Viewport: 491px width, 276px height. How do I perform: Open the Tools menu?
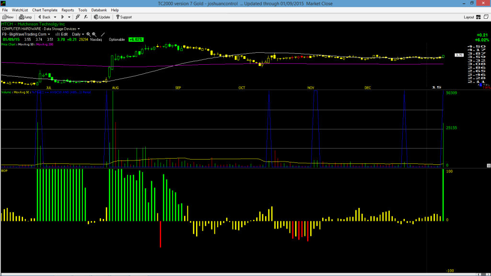pos(82,10)
